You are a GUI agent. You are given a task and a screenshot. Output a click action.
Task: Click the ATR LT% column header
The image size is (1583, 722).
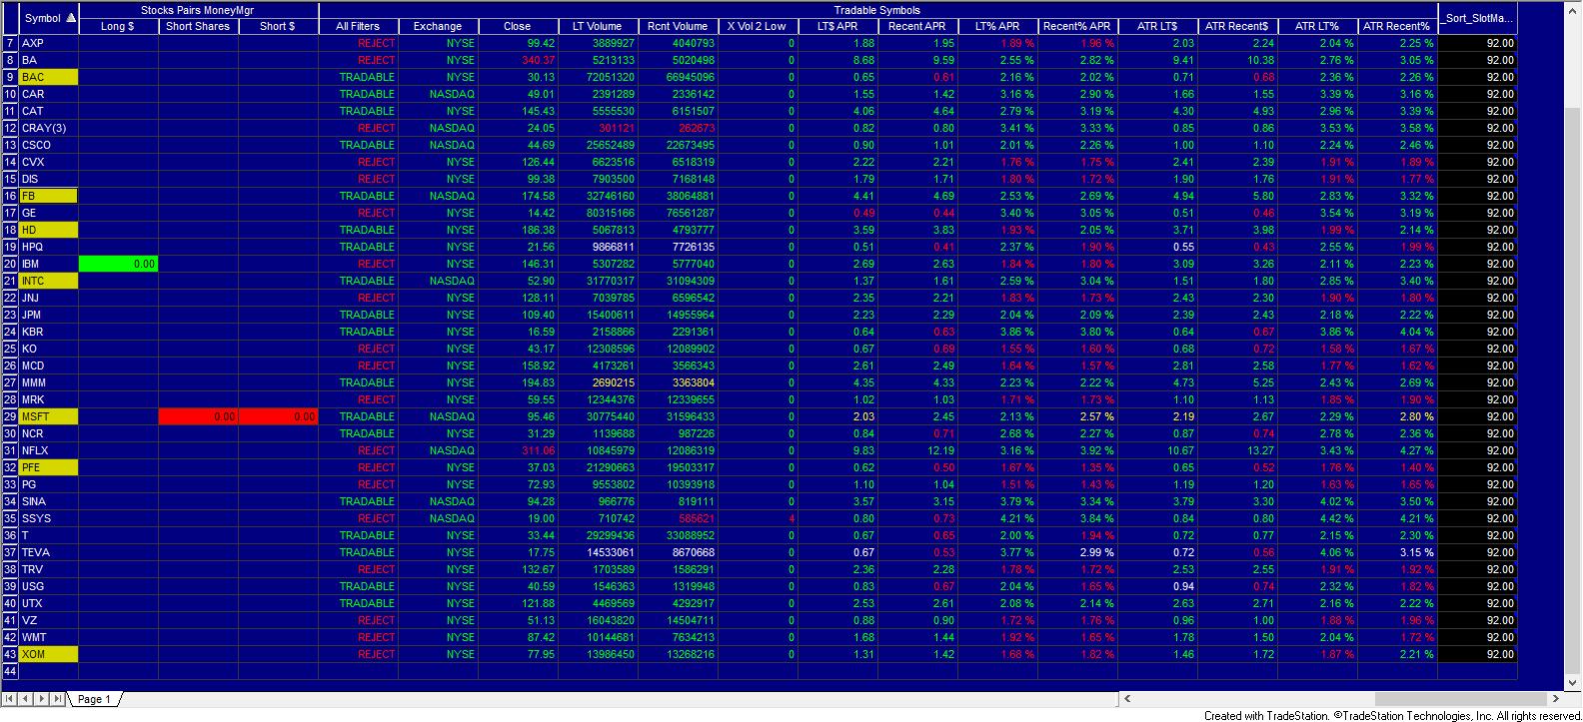pyautogui.click(x=1317, y=26)
